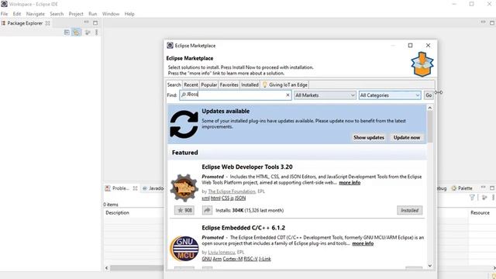Click the J-Link tag link
Image resolution: width=496 pixels, height=279 pixels.
pyautogui.click(x=265, y=259)
